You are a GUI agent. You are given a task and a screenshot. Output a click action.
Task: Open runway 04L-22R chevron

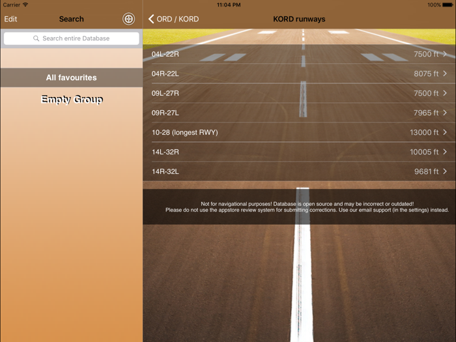pyautogui.click(x=445, y=54)
